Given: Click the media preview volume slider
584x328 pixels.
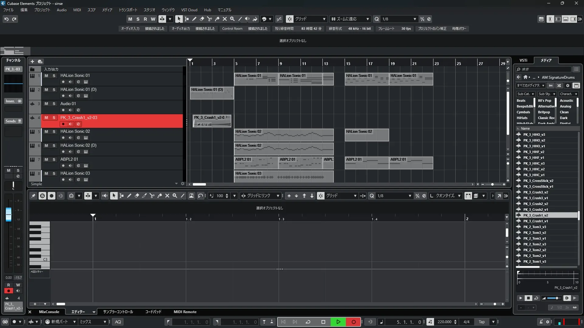Looking at the screenshot, I should (x=554, y=298).
